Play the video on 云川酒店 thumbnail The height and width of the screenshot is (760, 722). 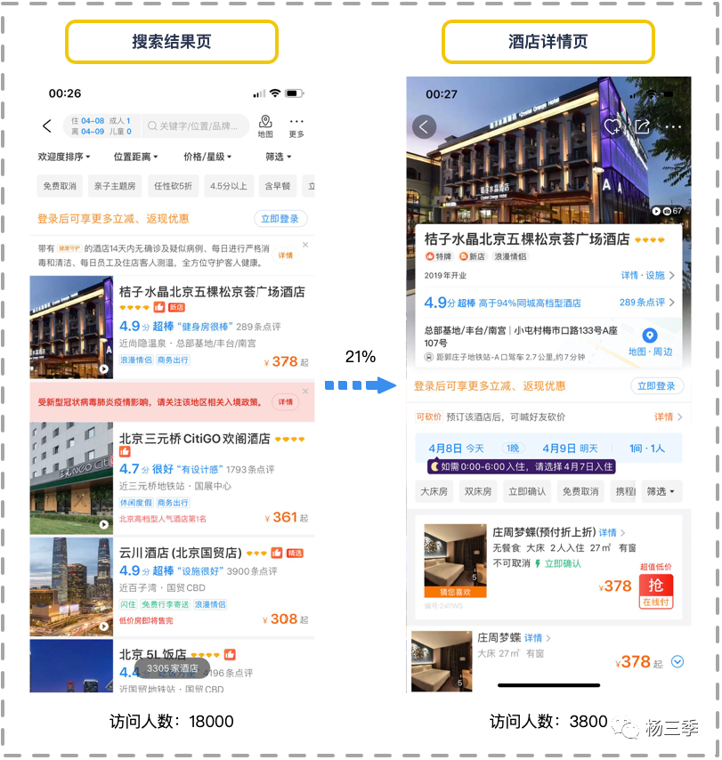click(104, 627)
